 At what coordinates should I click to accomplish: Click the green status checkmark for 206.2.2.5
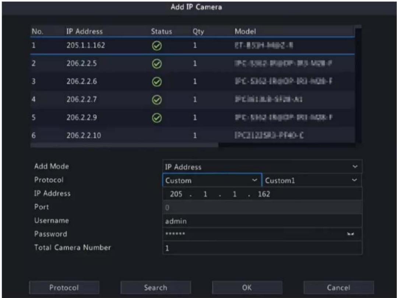157,64
